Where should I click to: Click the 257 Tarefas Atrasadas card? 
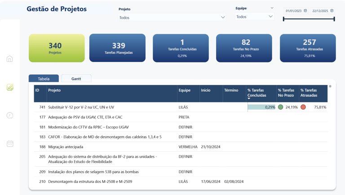[308, 48]
